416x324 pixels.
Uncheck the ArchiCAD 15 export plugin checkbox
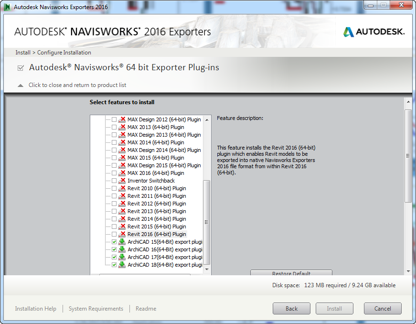[114, 242]
